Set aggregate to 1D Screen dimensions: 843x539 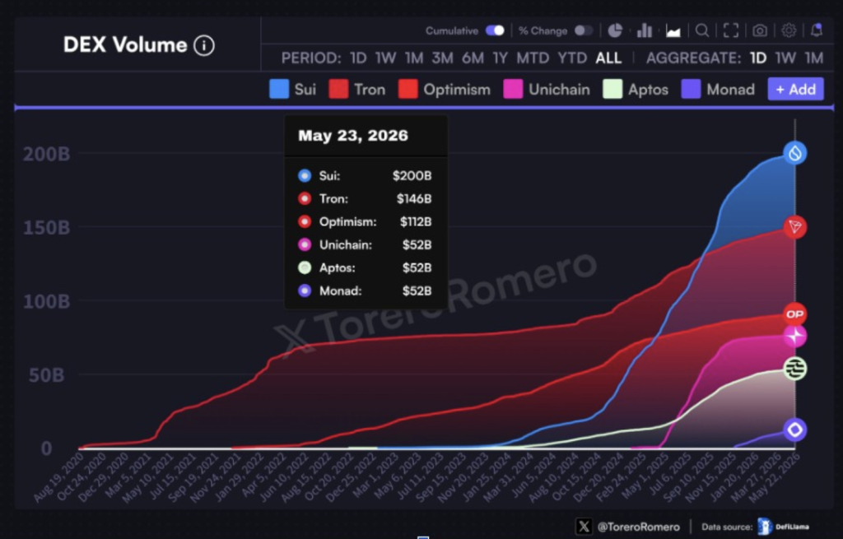pos(758,58)
